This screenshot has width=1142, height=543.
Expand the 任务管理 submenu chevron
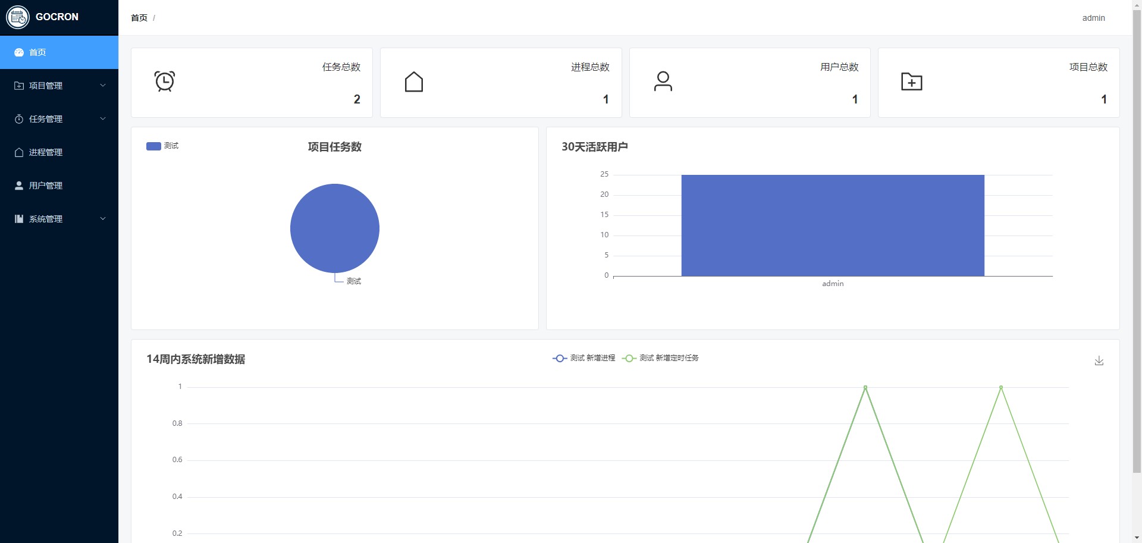pos(103,119)
